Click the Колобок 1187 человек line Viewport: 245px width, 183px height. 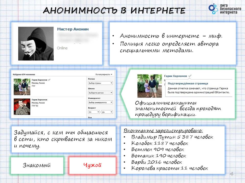pos(160,143)
